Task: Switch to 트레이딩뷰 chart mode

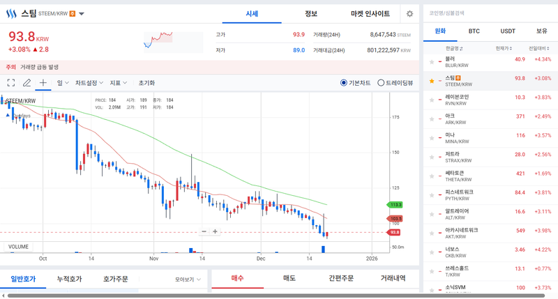Action: point(381,83)
